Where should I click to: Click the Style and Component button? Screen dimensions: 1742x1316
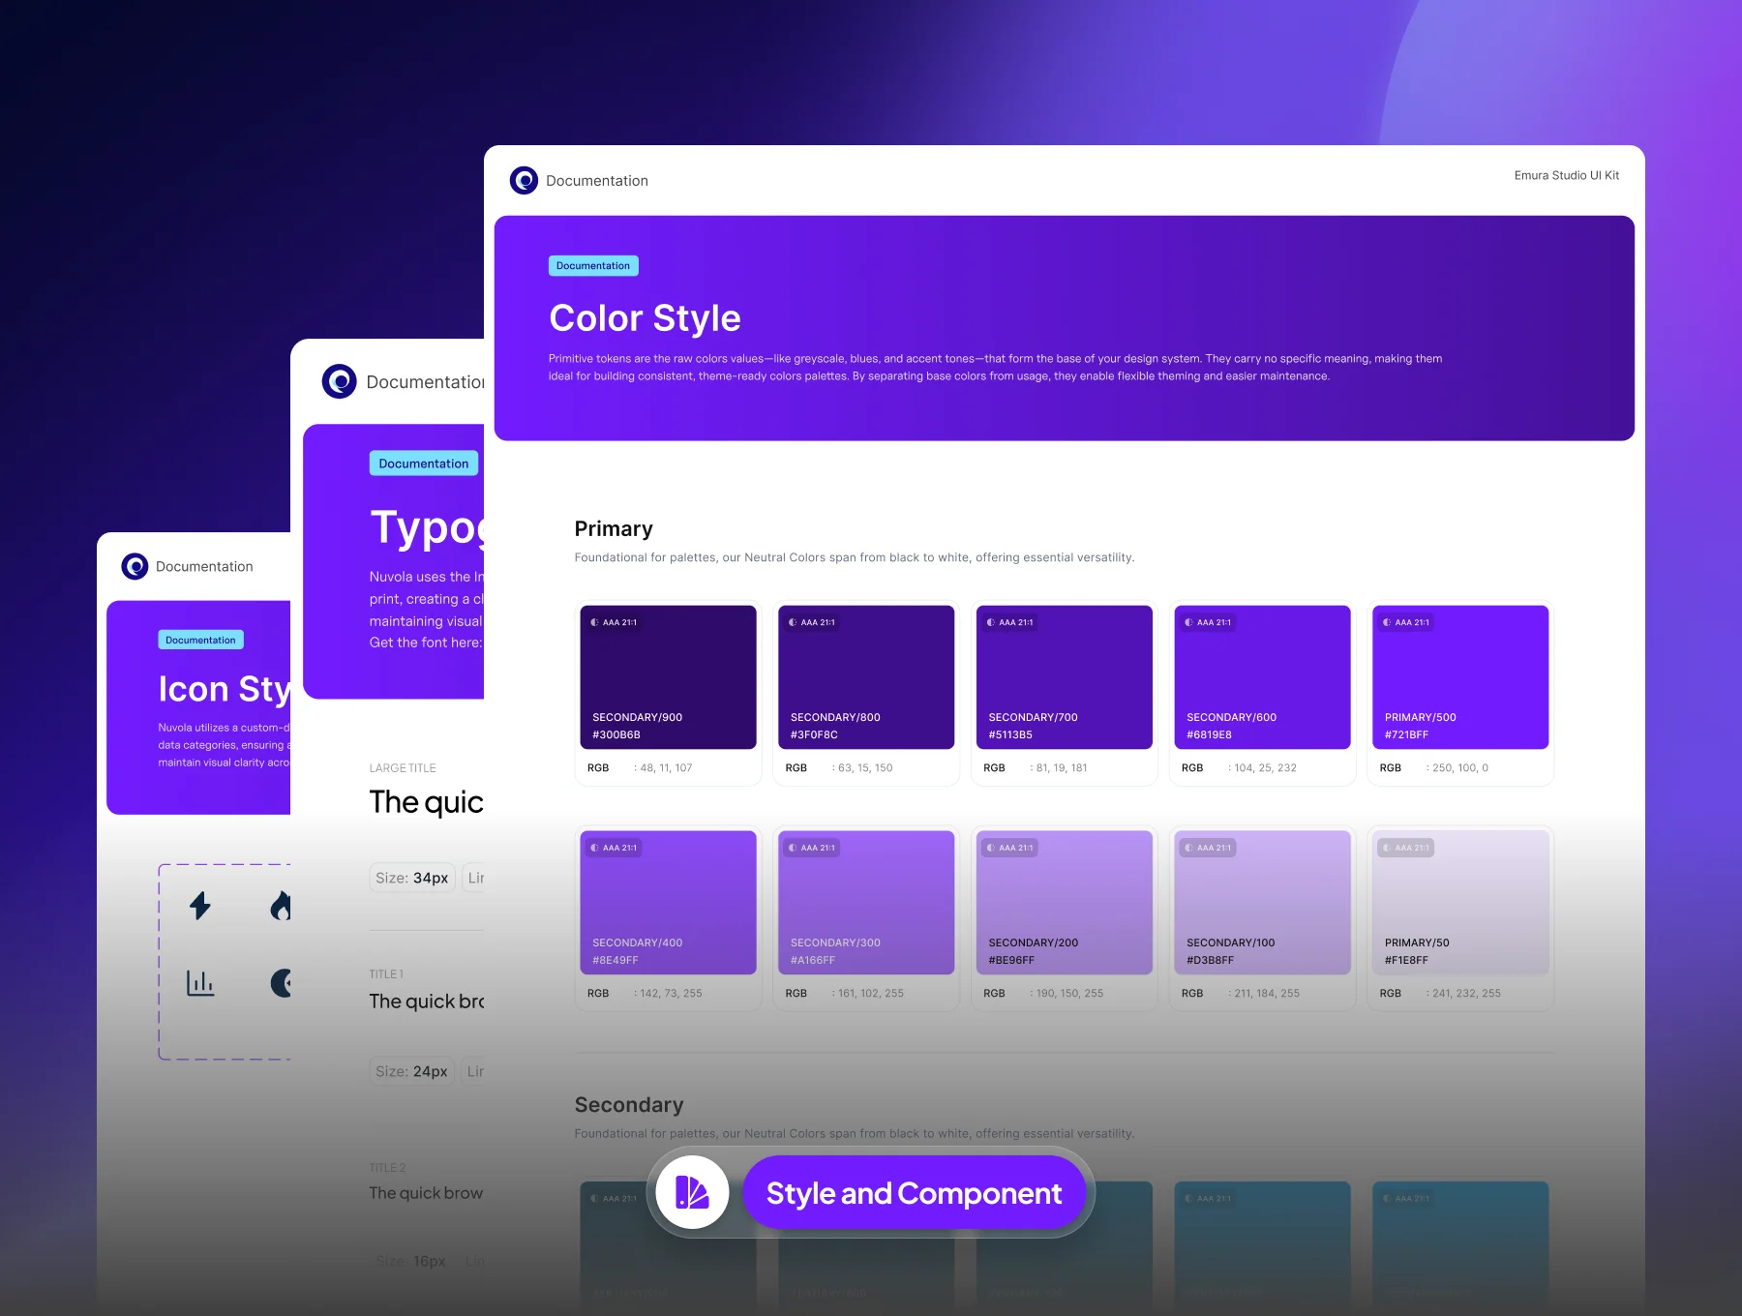coord(914,1193)
